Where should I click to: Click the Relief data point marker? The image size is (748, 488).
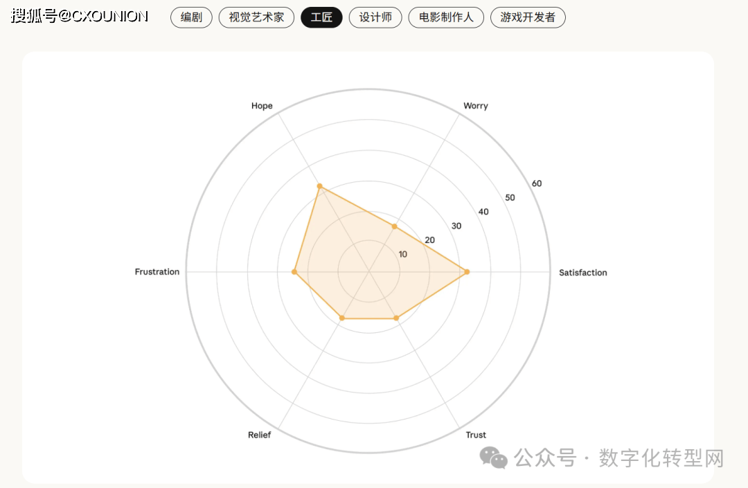point(341,318)
